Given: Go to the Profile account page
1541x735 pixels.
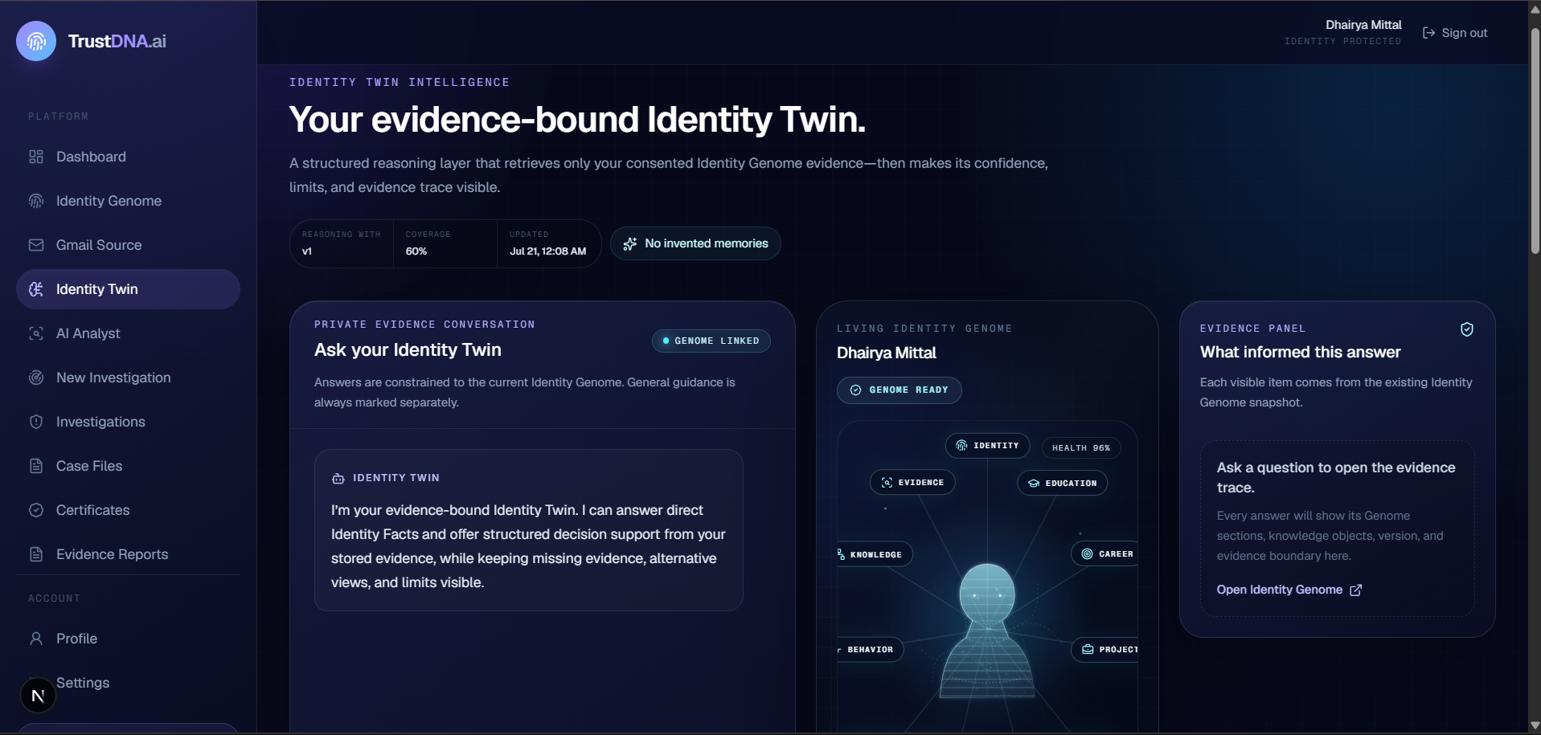Looking at the screenshot, I should click(128, 639).
